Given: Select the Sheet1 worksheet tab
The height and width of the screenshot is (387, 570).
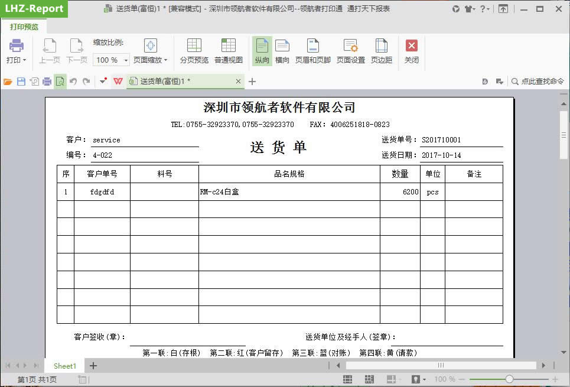Looking at the screenshot, I should 65,366.
